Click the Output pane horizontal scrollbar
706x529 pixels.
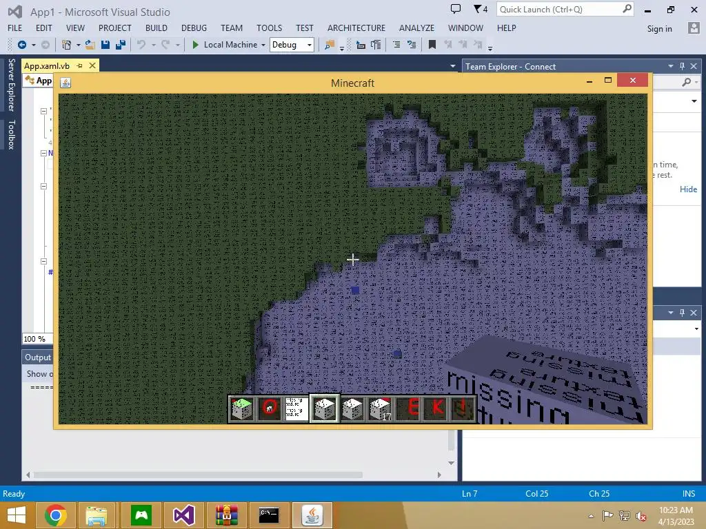coord(198,475)
